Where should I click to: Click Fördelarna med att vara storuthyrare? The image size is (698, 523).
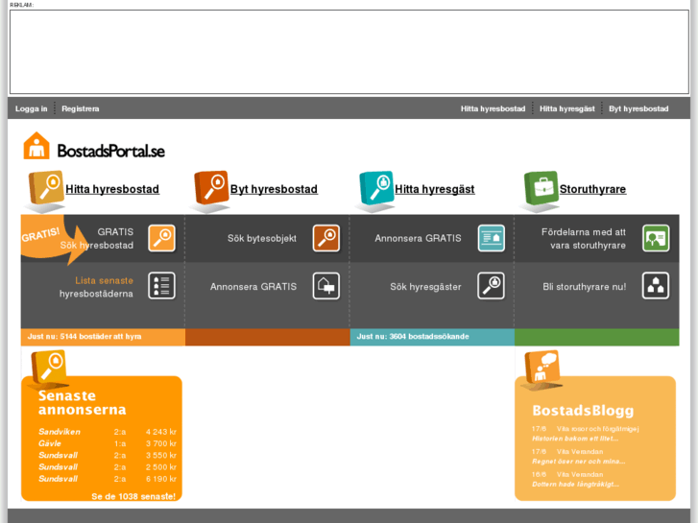(584, 239)
